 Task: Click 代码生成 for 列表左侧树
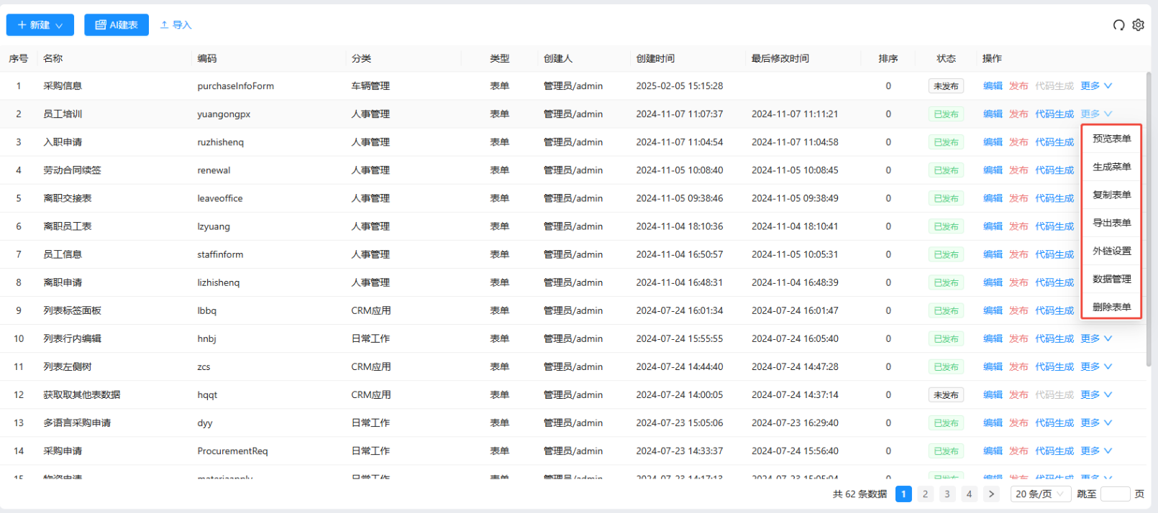pos(1054,366)
